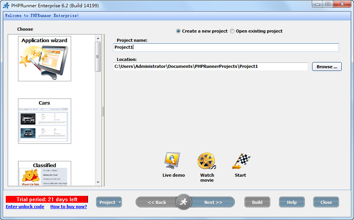Image resolution: width=354 pixels, height=220 pixels.
Task: Click the PHPRunner title bar app icon
Action: [x=6, y=5]
